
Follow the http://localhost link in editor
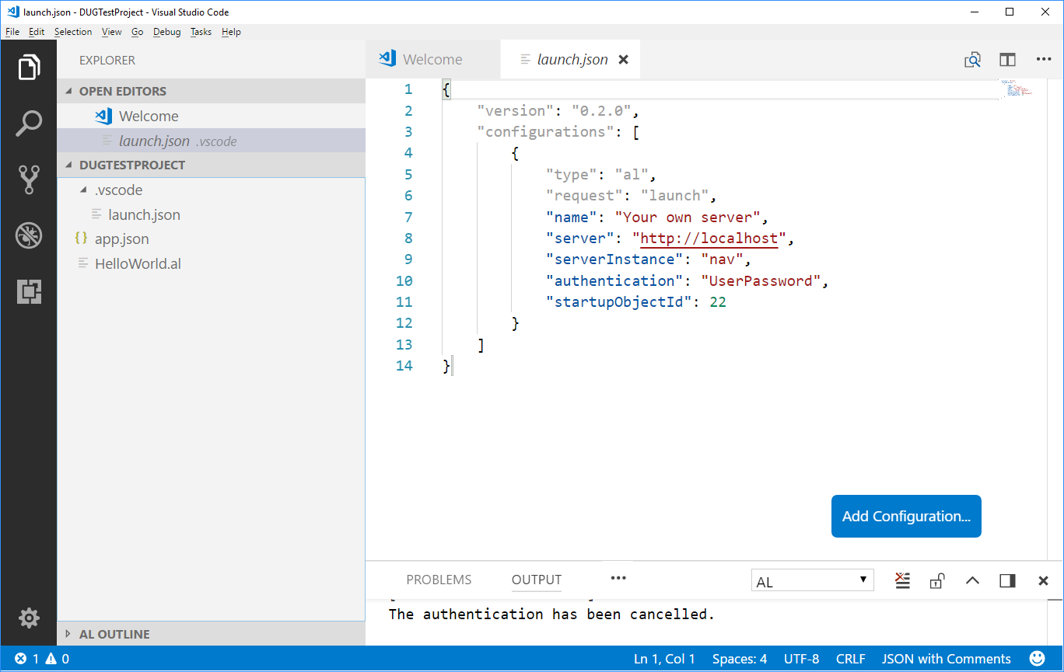709,239
